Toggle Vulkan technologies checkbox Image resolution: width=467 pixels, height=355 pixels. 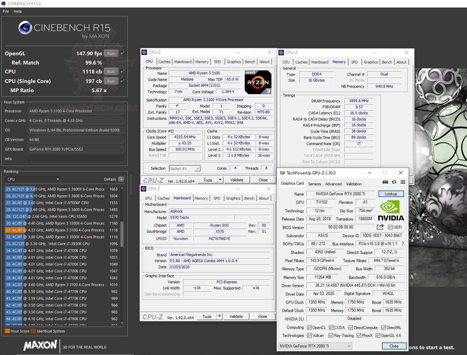pos(309,336)
